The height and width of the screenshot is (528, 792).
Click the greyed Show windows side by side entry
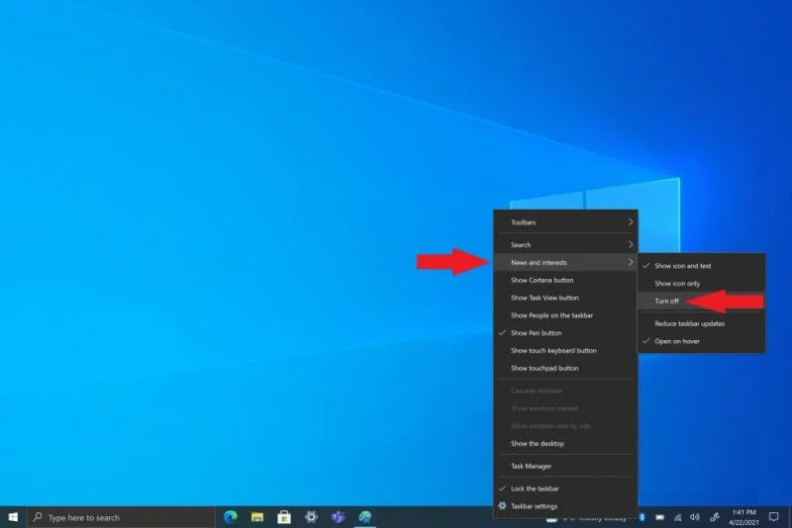[x=565, y=426]
